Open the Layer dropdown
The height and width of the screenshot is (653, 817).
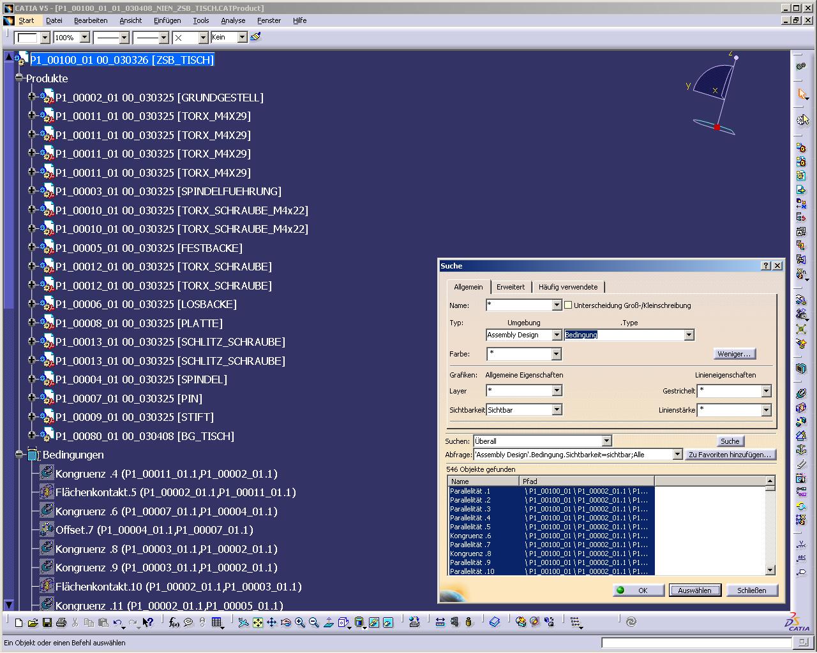point(557,390)
